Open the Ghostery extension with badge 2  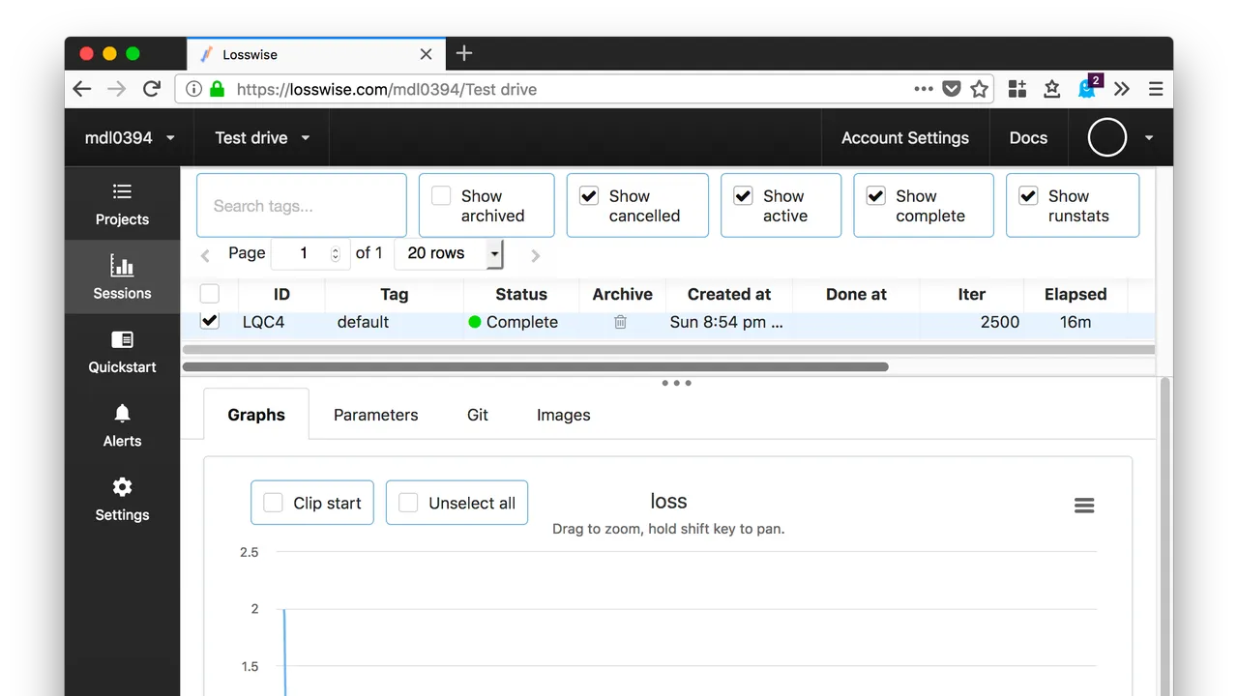[x=1089, y=87]
